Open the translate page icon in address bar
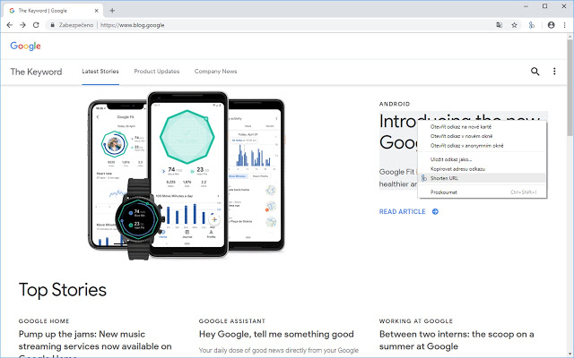 tap(500, 25)
